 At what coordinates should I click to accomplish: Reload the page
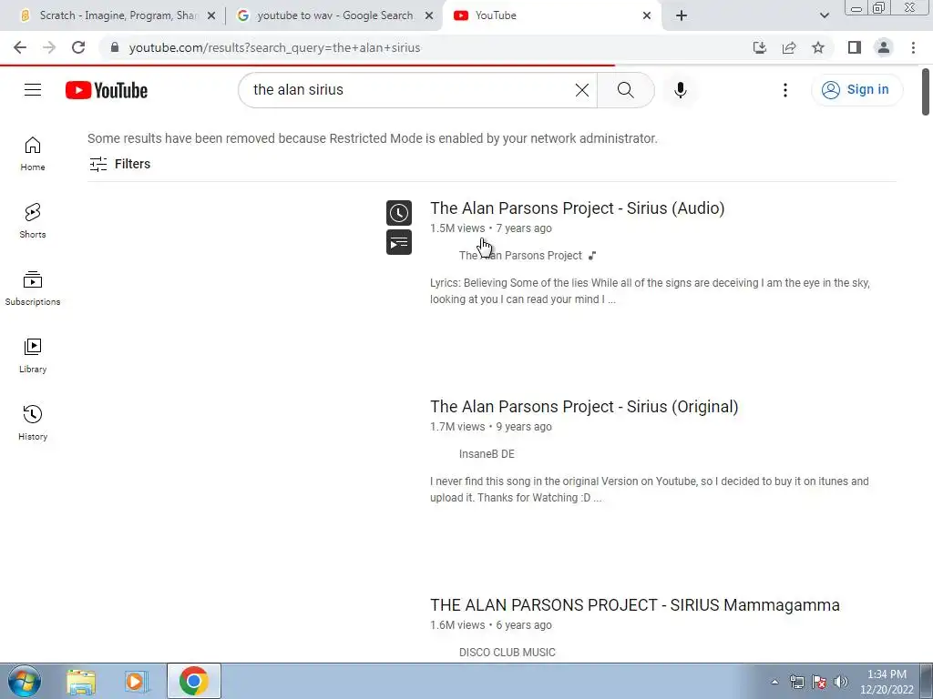[78, 47]
